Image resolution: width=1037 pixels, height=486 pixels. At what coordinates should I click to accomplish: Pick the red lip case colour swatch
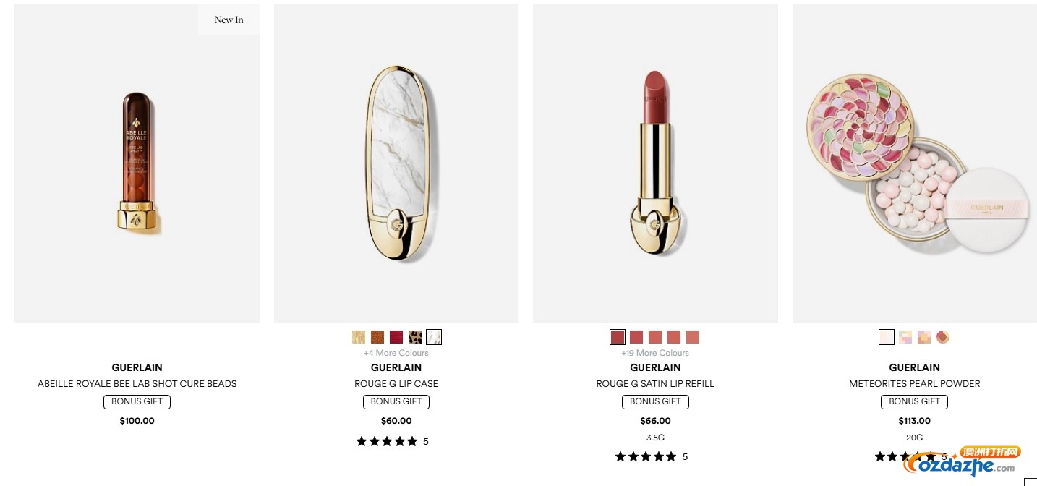396,337
